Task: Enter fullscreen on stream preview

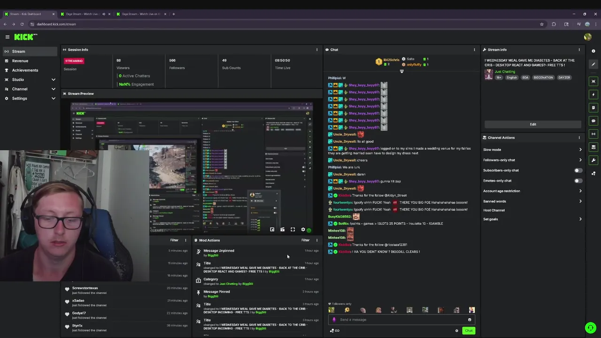Action: point(293,230)
